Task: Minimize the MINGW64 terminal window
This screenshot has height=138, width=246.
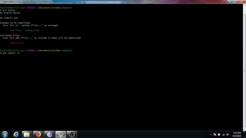Action: point(229,2)
